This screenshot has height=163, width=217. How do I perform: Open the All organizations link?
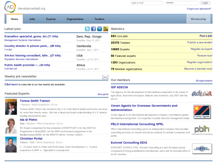click(204, 81)
